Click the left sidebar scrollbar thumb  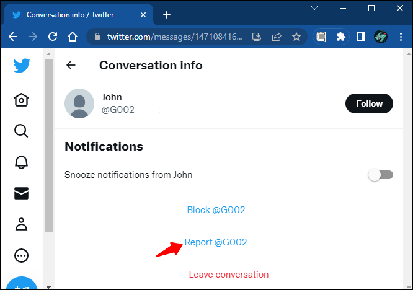(48, 145)
